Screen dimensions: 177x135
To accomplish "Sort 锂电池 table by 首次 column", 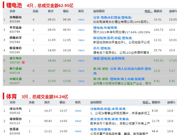I will pyautogui.click(x=51, y=11).
